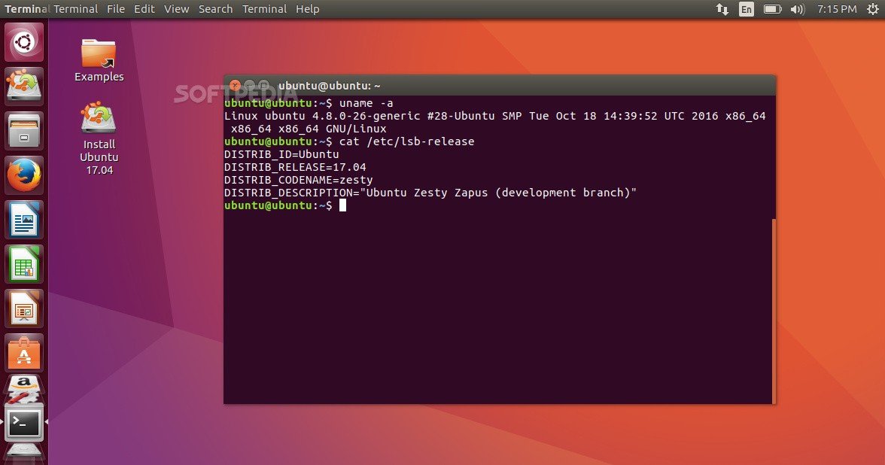This screenshot has height=465, width=885.
Task: Open the Examples desktop folder
Action: [x=99, y=60]
